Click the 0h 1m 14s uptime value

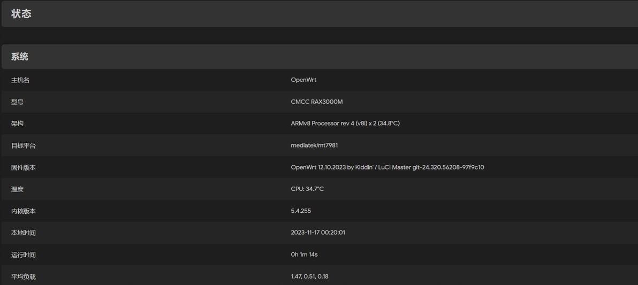point(304,255)
